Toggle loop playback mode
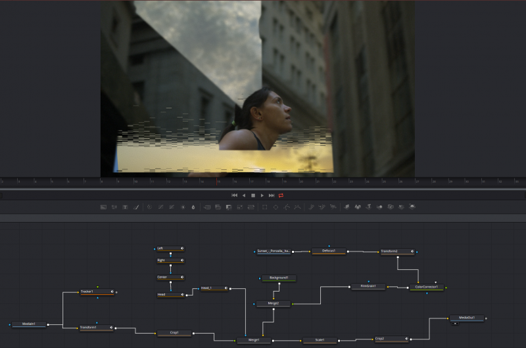 pyautogui.click(x=281, y=195)
